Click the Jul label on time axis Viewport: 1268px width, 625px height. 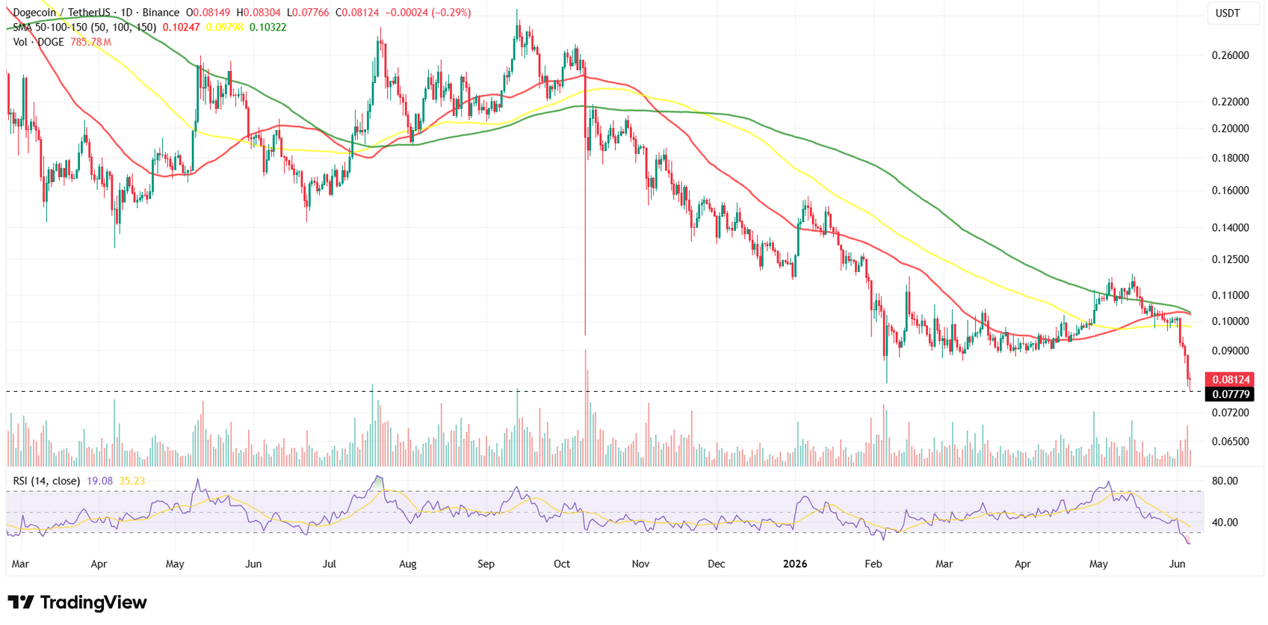[x=330, y=564]
